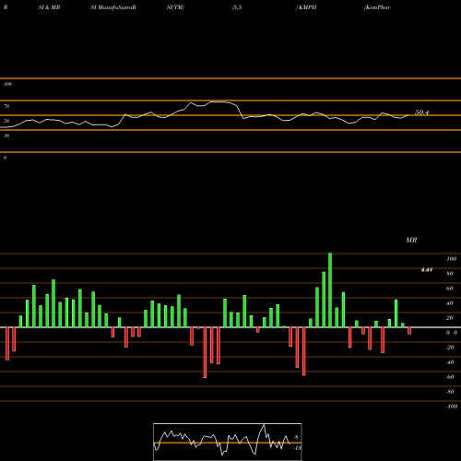The width and height of the screenshot is (461, 461).
Task: Click the RSI '50' axis label
Action: tap(6, 121)
